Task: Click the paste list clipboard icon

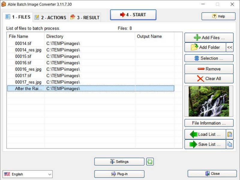Action: coord(230,134)
